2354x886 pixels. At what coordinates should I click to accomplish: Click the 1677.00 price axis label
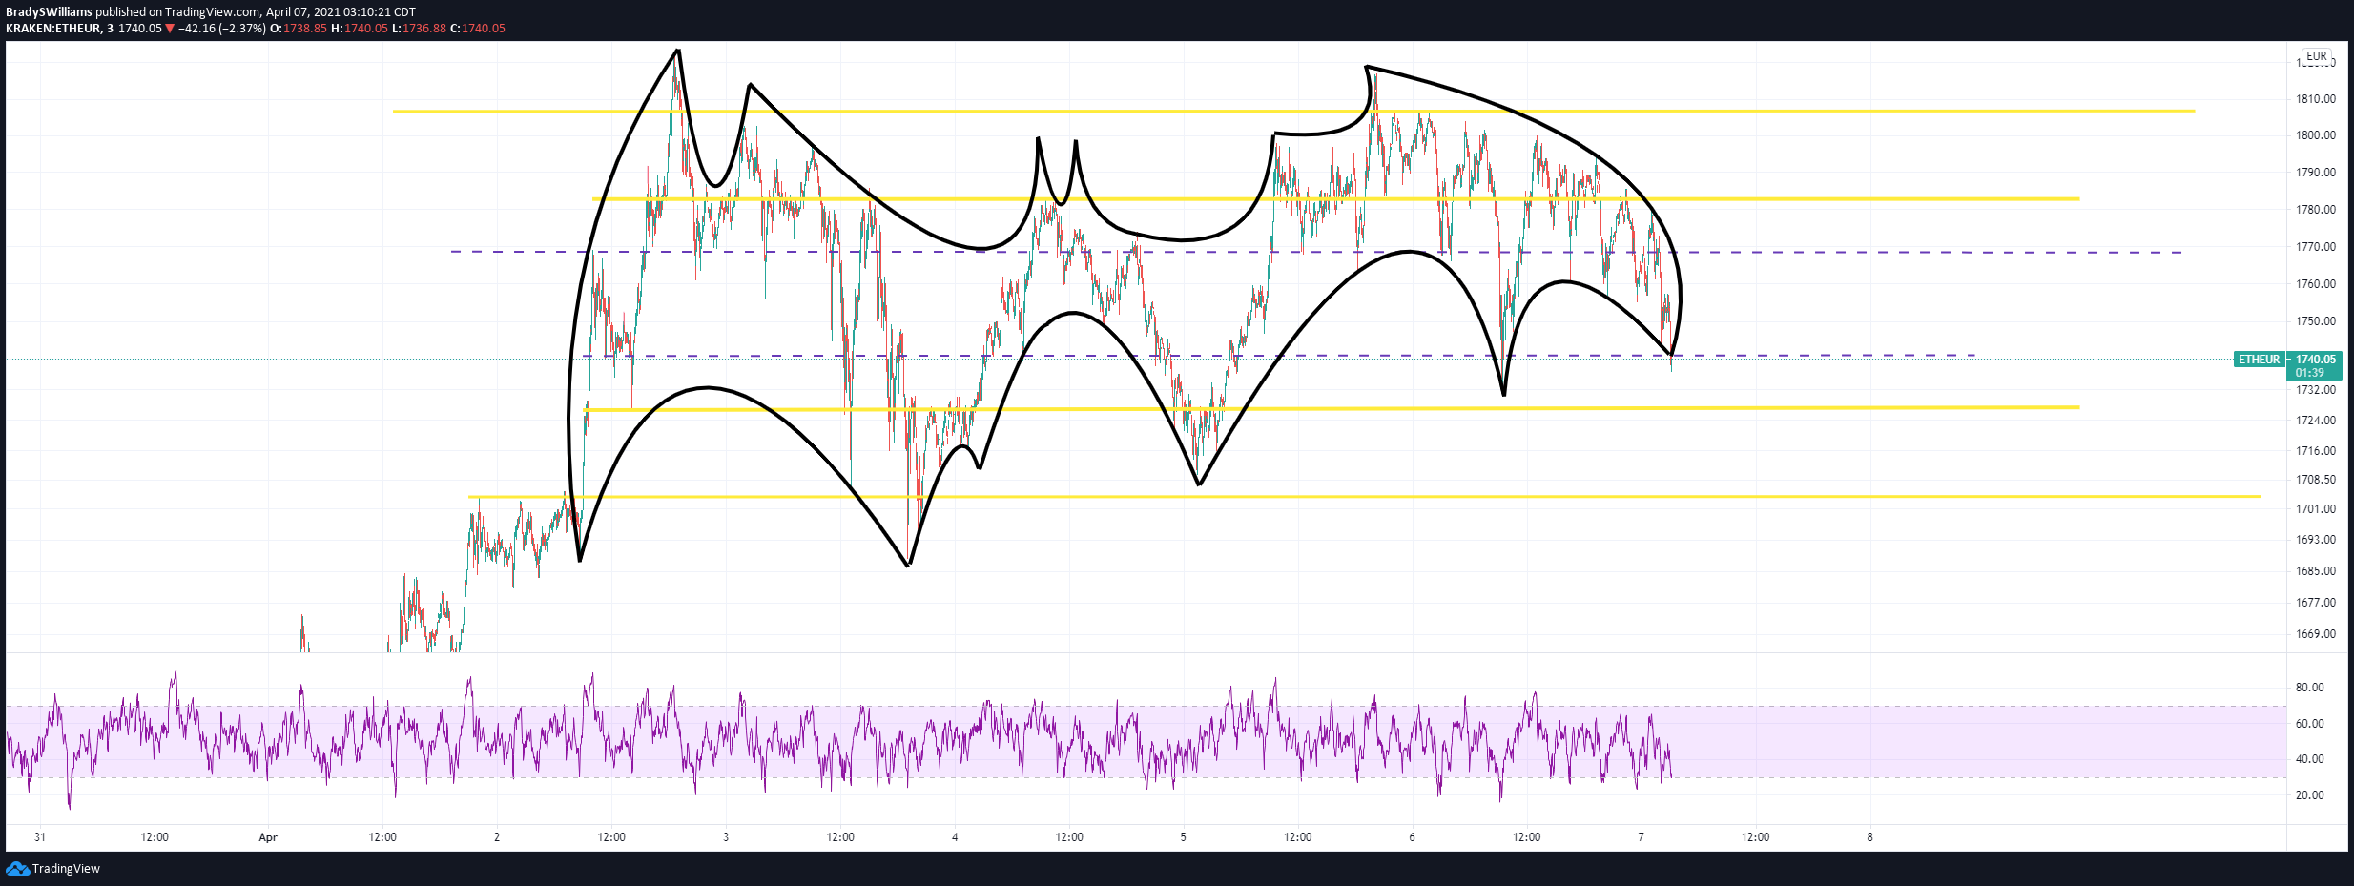pos(2316,603)
